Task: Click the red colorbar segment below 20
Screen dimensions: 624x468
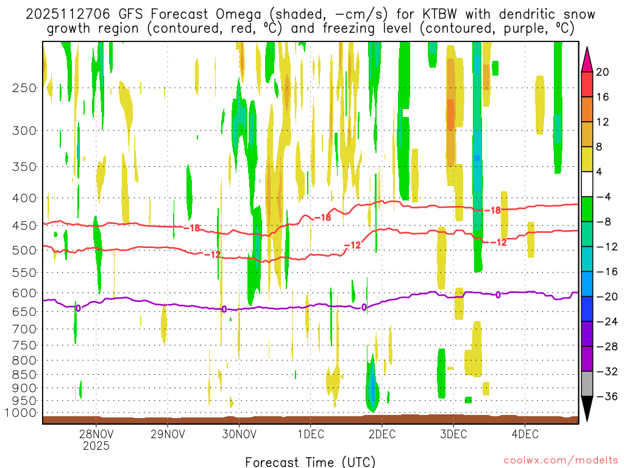Action: point(587,84)
